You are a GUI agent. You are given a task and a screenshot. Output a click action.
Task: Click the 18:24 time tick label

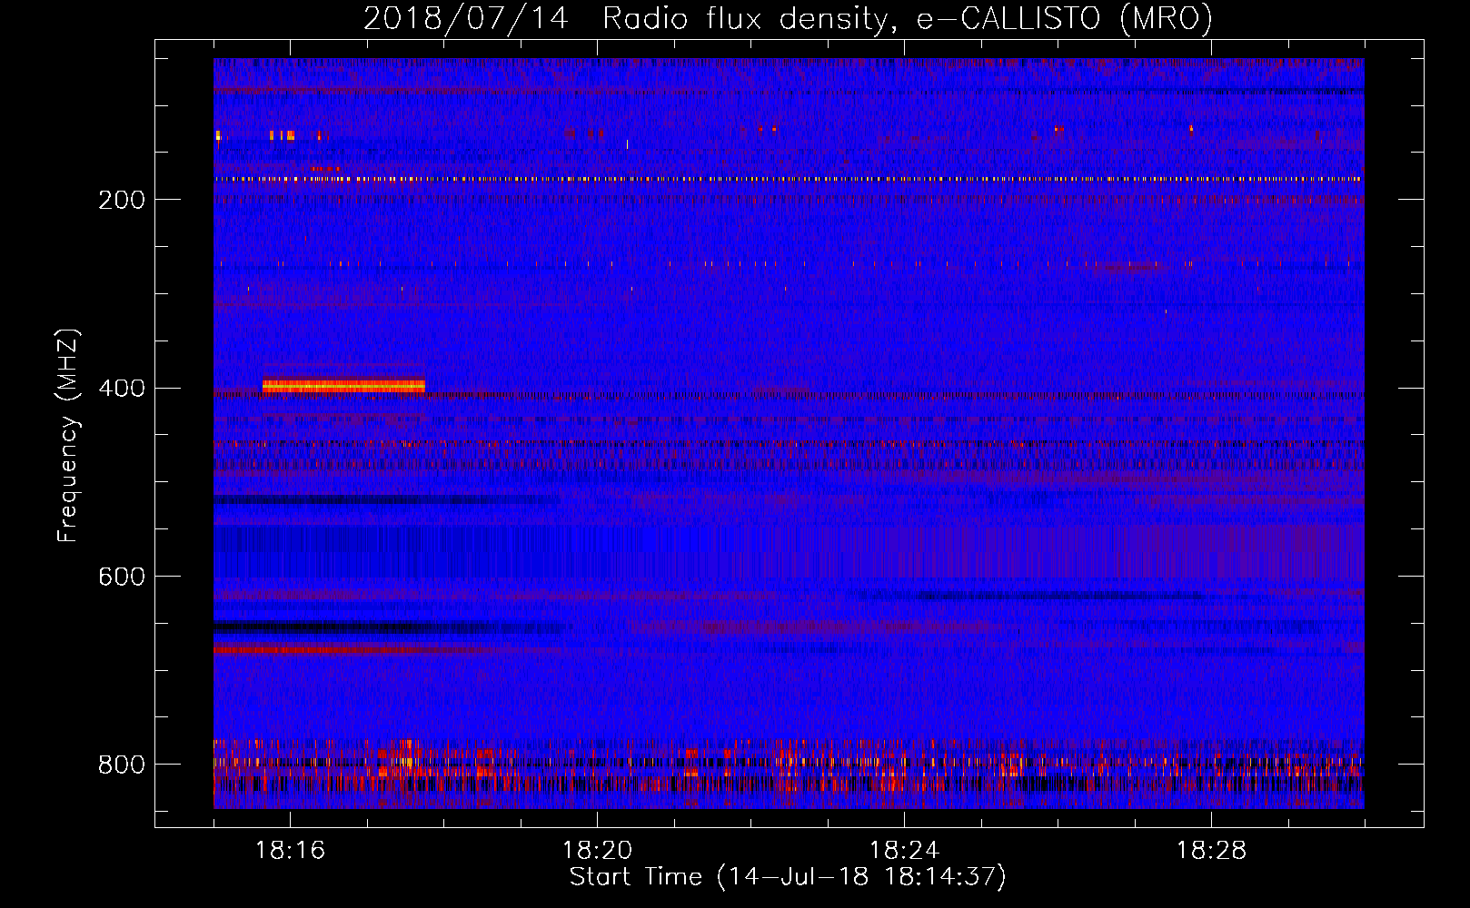904,851
